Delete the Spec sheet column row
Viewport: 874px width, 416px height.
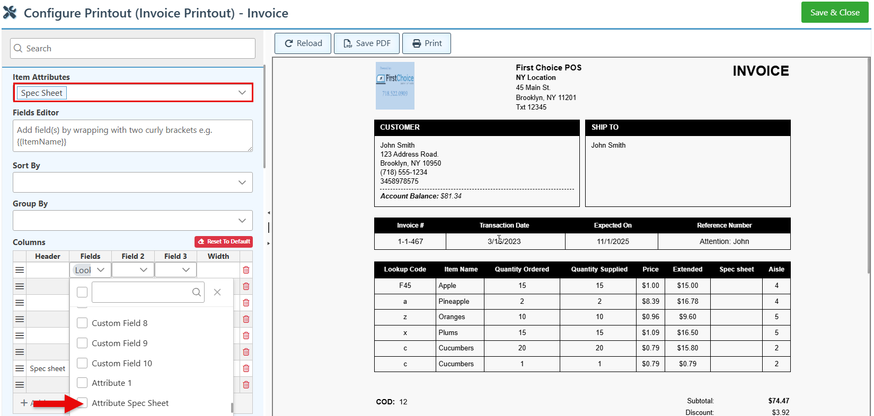246,368
